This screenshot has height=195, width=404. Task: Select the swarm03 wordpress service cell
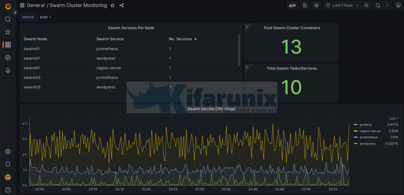click(x=131, y=87)
